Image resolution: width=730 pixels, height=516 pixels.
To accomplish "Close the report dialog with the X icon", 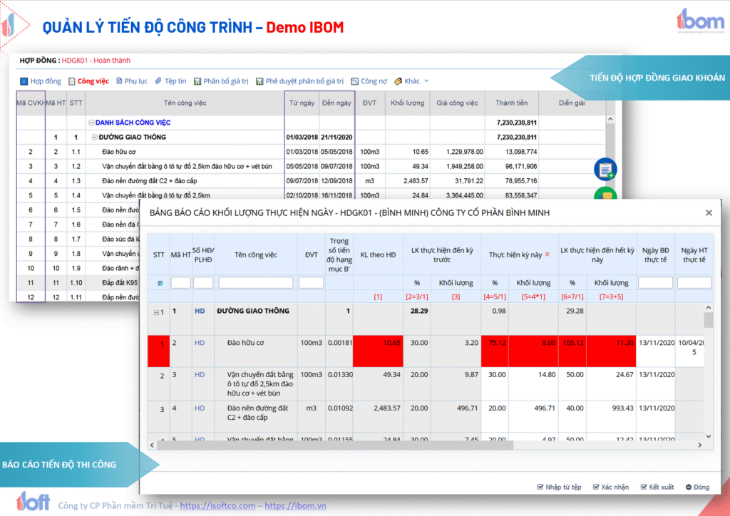I will [709, 212].
